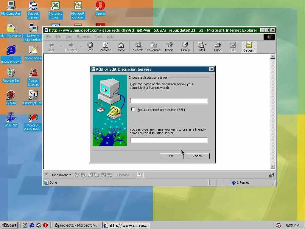Open the Edit menu

pos(58,37)
